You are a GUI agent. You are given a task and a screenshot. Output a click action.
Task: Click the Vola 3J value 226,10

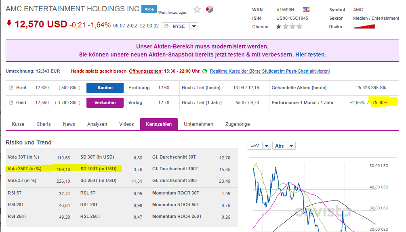click(x=63, y=181)
